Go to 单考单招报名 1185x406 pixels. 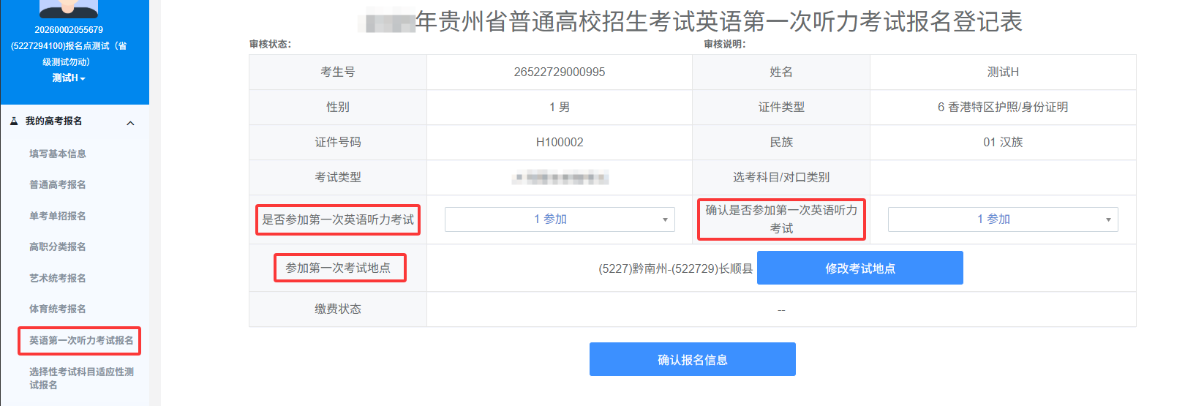click(58, 216)
